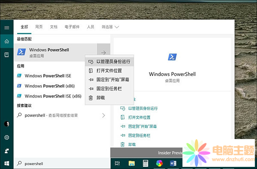Click the Windows Start button
Viewport: 257px width, 169px height.
coord(7,163)
